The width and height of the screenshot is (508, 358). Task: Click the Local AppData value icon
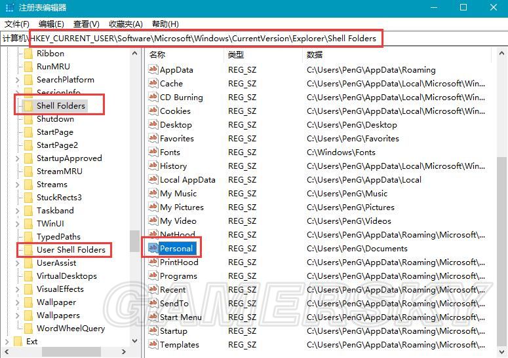[x=153, y=179]
